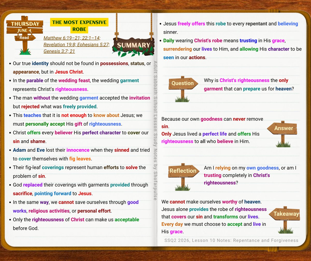Click the red 'Jesus Christ' text
Image resolution: width=311 pixels, height=261 pixels.
pyautogui.click(x=69, y=72)
